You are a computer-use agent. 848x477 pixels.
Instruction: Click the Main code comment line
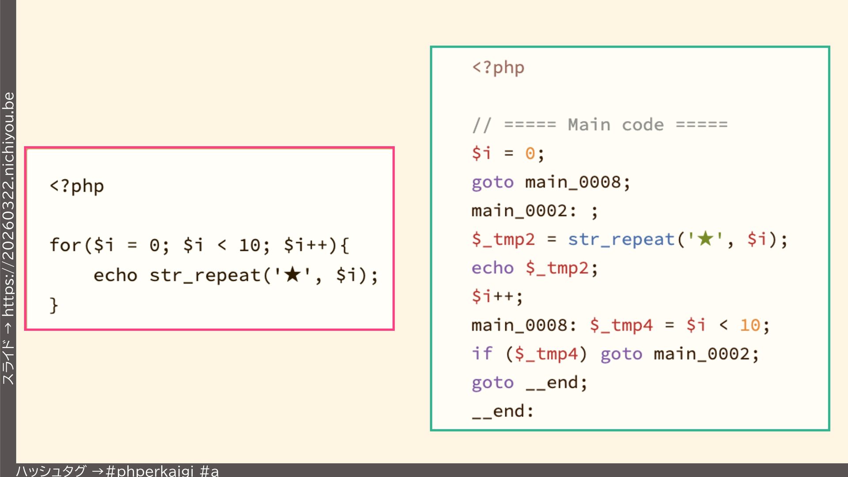click(600, 125)
